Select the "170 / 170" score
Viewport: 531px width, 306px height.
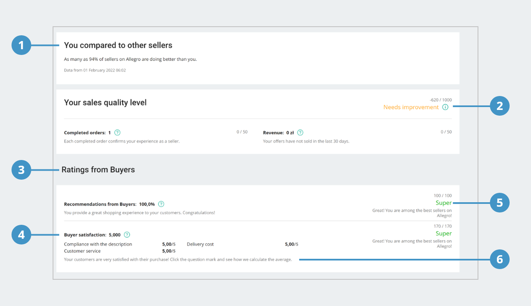442,226
